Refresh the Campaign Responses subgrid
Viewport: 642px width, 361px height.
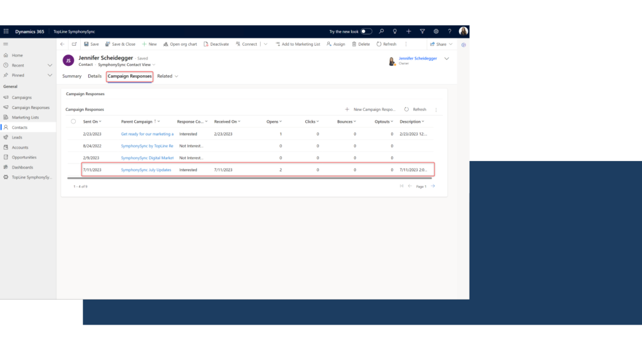(415, 109)
